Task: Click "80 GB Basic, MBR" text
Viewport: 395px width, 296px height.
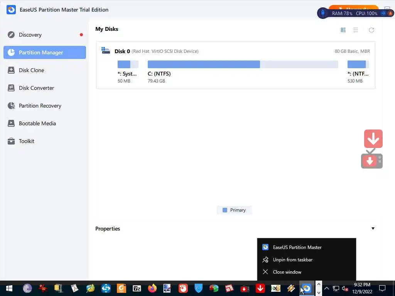Action: pyautogui.click(x=352, y=51)
